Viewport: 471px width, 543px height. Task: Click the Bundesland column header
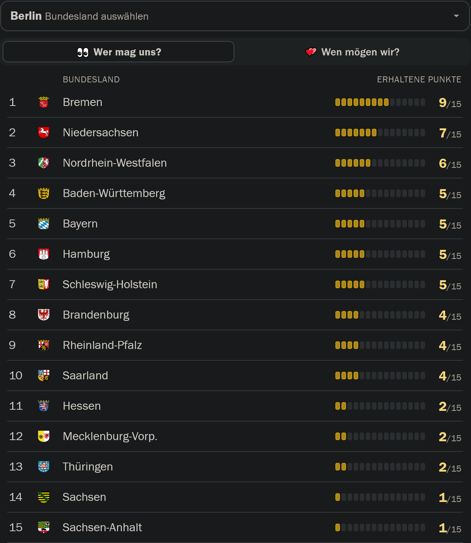click(x=91, y=79)
